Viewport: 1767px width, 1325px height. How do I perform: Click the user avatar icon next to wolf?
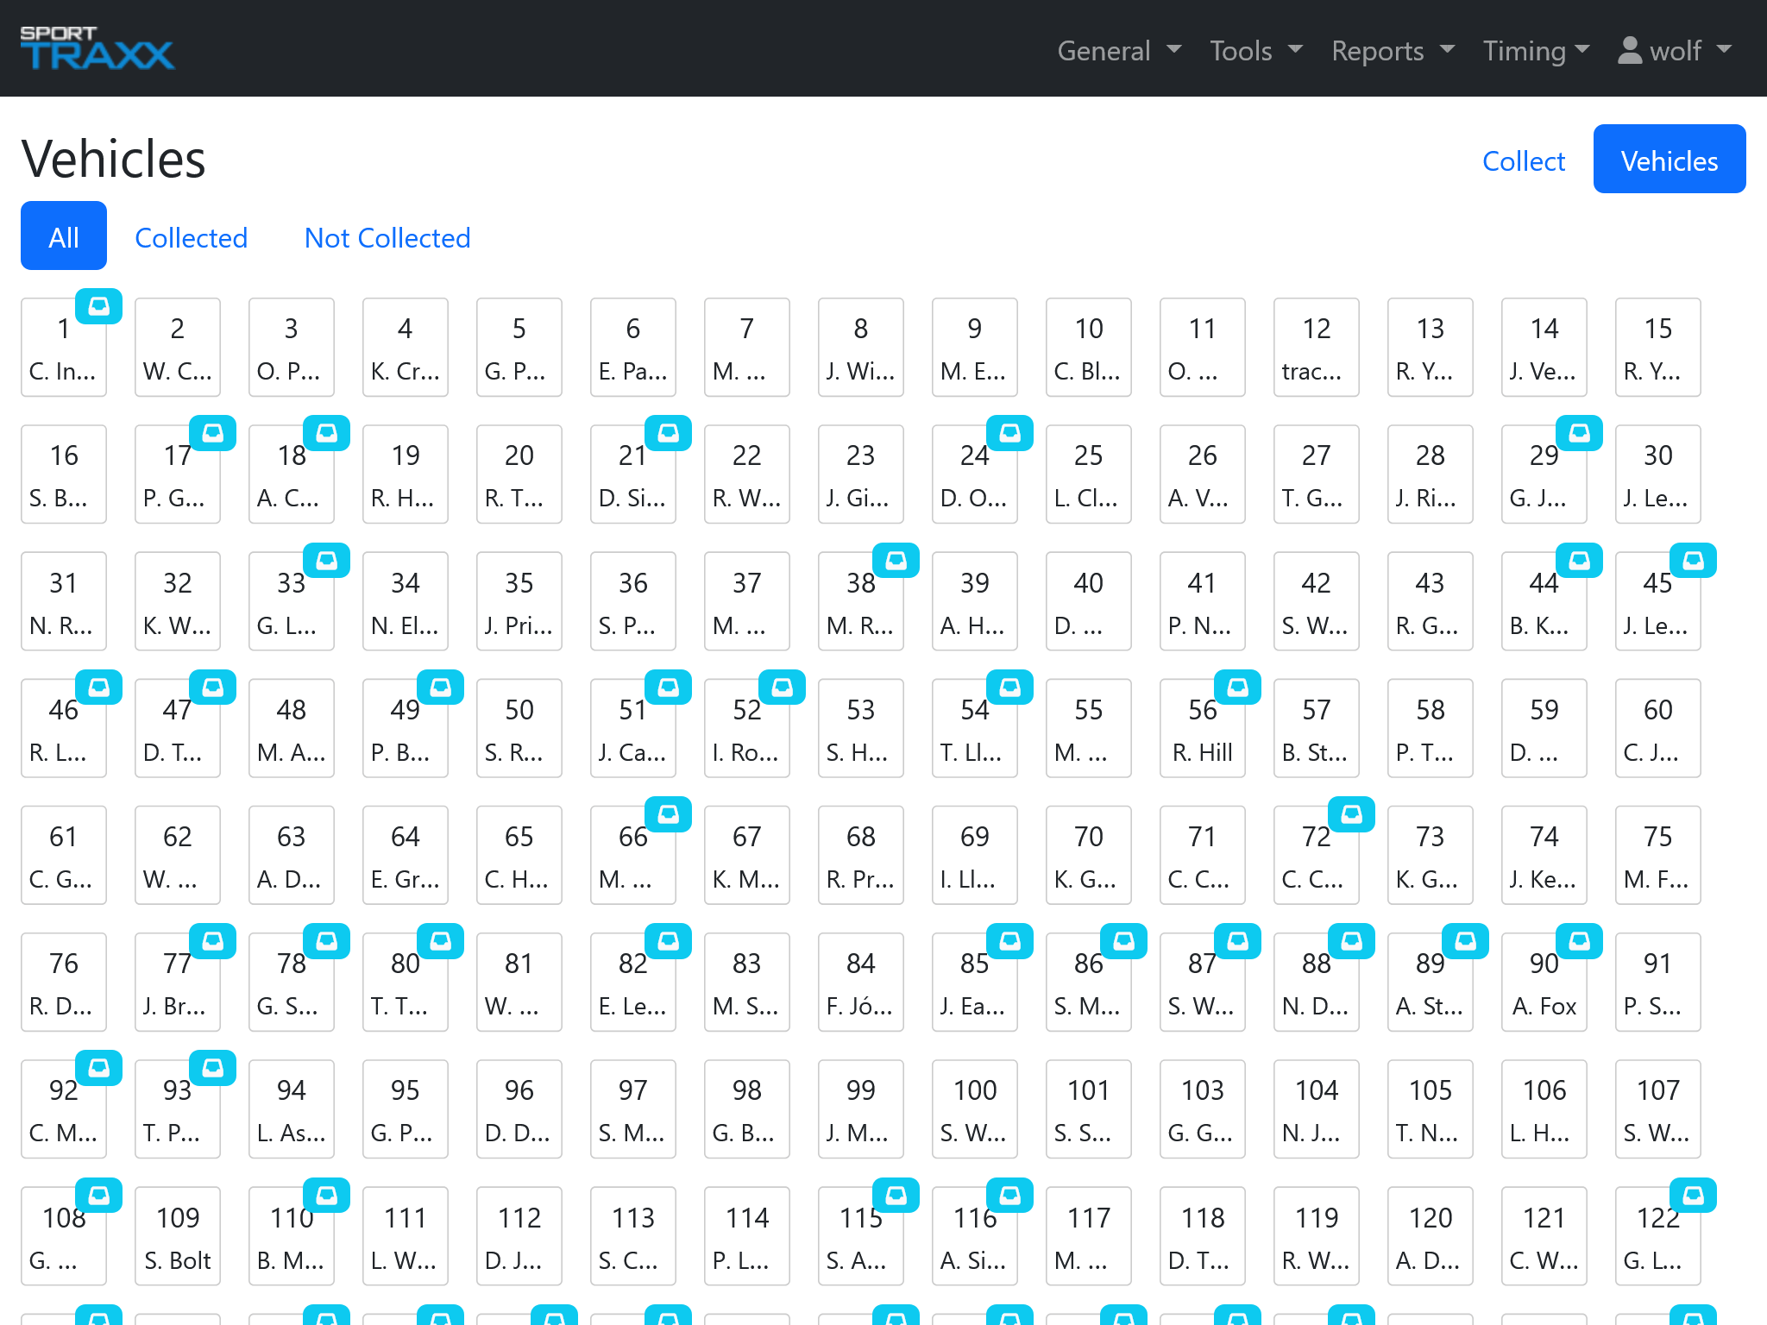(x=1629, y=50)
